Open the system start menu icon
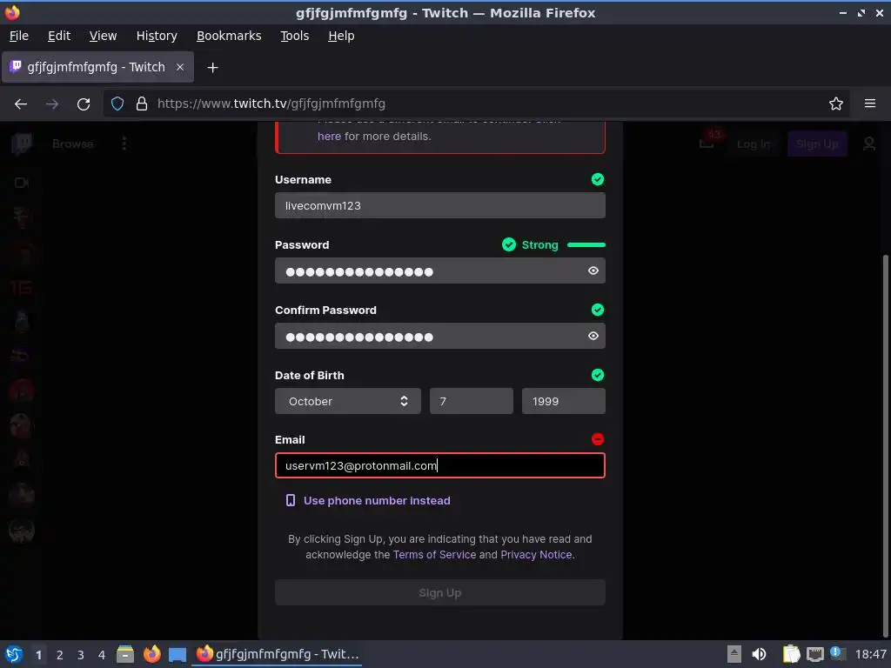Screen dimensions: 891x668 click(14, 654)
